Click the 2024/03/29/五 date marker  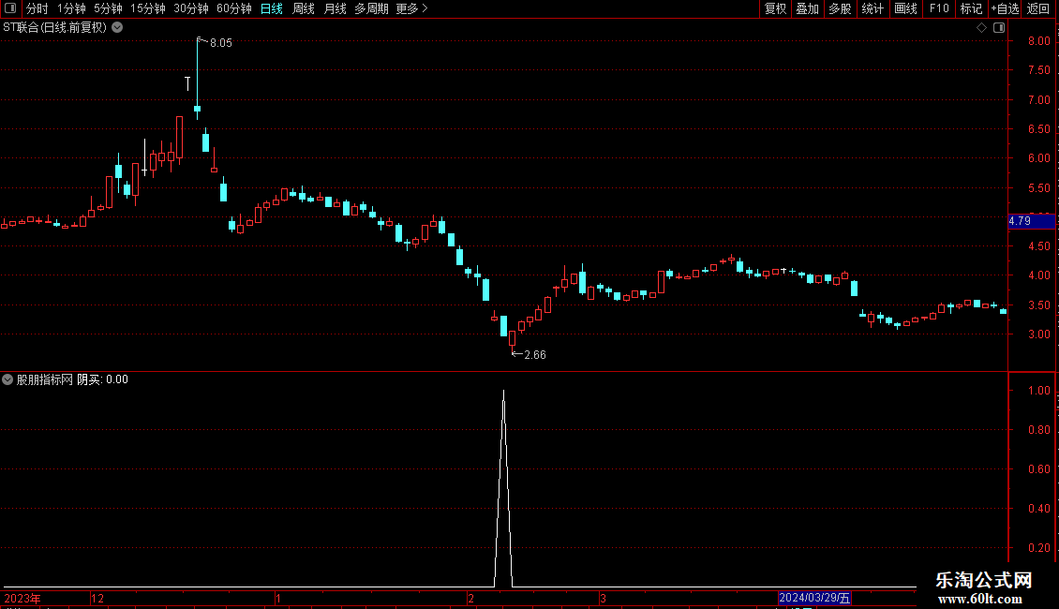click(814, 598)
